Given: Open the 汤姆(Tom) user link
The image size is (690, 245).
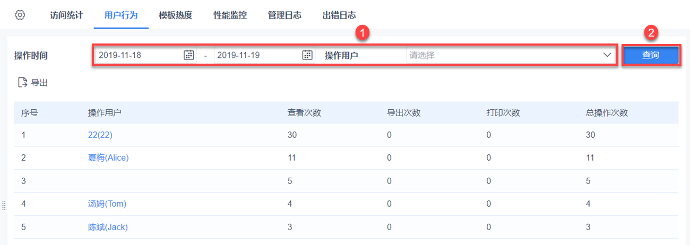Looking at the screenshot, I should pos(107,204).
